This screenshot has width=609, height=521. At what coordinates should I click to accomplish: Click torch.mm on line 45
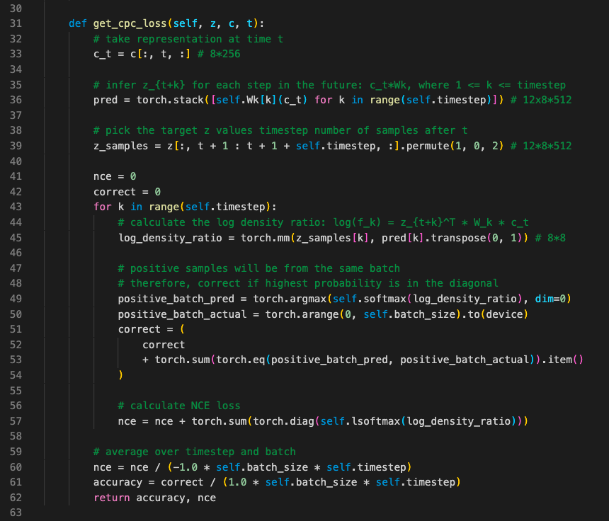(266, 238)
